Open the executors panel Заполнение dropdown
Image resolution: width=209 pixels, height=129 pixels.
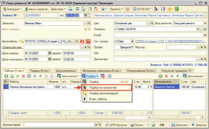[194, 76]
